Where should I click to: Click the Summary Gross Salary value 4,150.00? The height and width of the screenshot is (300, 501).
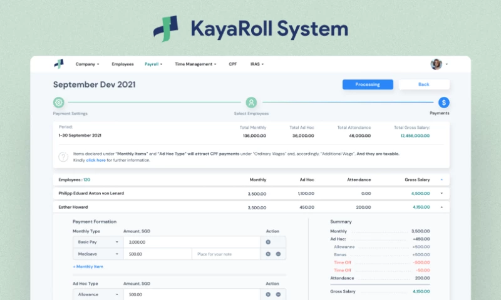coord(421,291)
